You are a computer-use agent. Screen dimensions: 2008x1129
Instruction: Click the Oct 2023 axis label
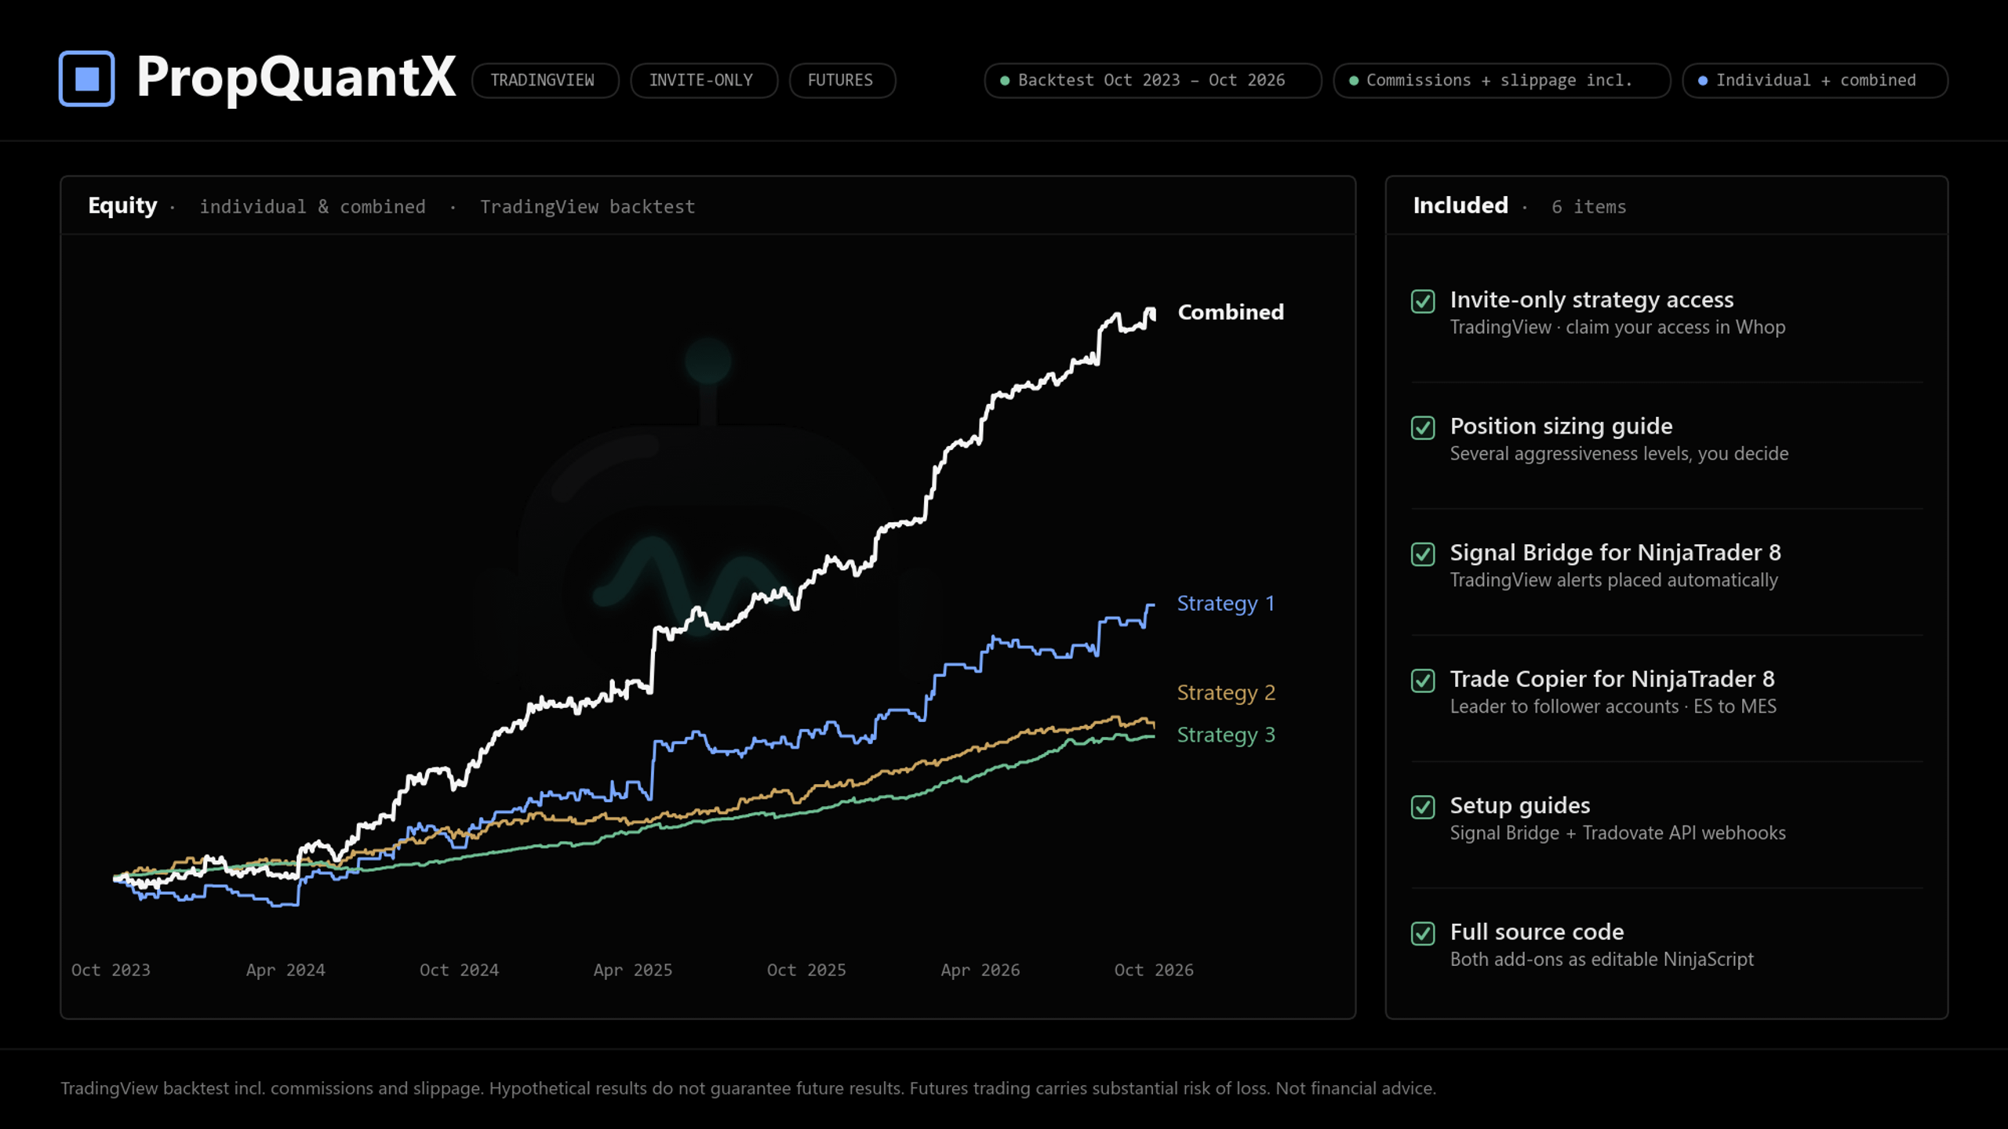pyautogui.click(x=111, y=971)
